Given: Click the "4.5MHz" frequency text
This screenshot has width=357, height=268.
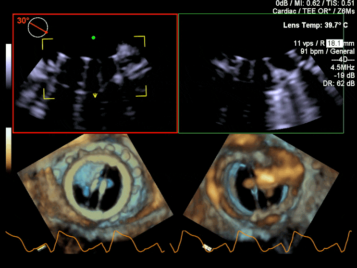Looking at the screenshot, I should click(343, 67).
